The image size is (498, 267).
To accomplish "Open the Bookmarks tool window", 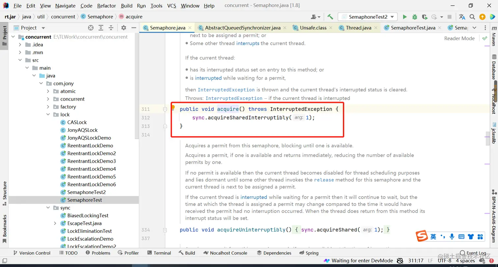I will (x=5, y=229).
